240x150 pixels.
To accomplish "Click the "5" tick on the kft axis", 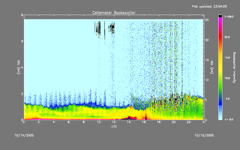I will pos(206,100).
